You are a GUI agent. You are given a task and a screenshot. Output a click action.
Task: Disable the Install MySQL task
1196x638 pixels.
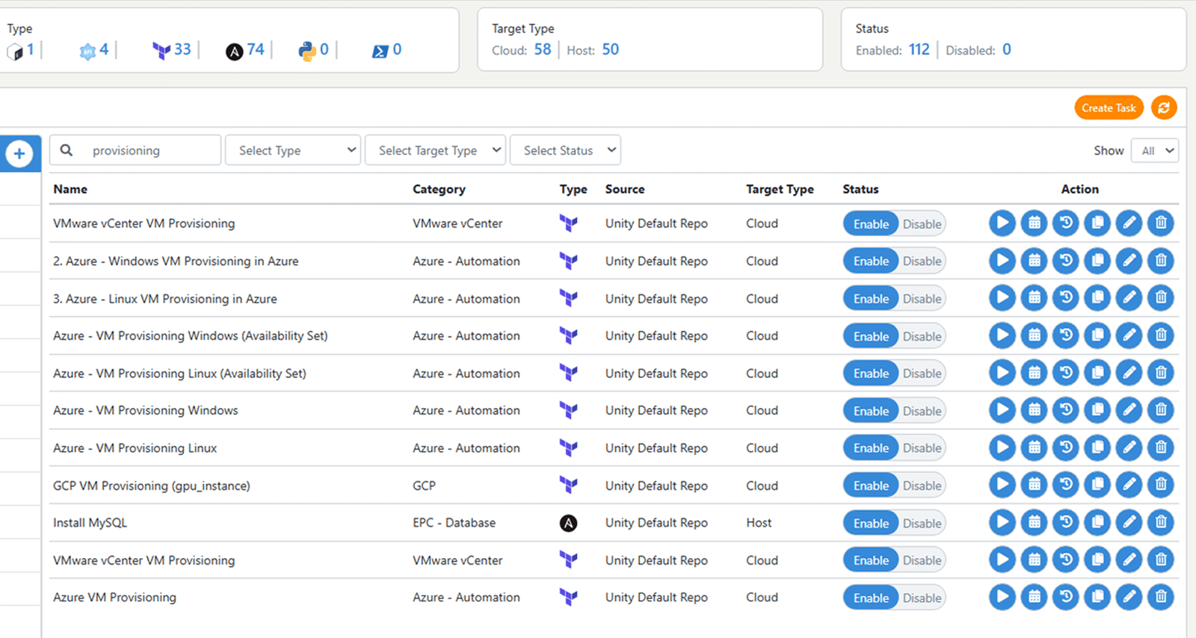(x=922, y=523)
